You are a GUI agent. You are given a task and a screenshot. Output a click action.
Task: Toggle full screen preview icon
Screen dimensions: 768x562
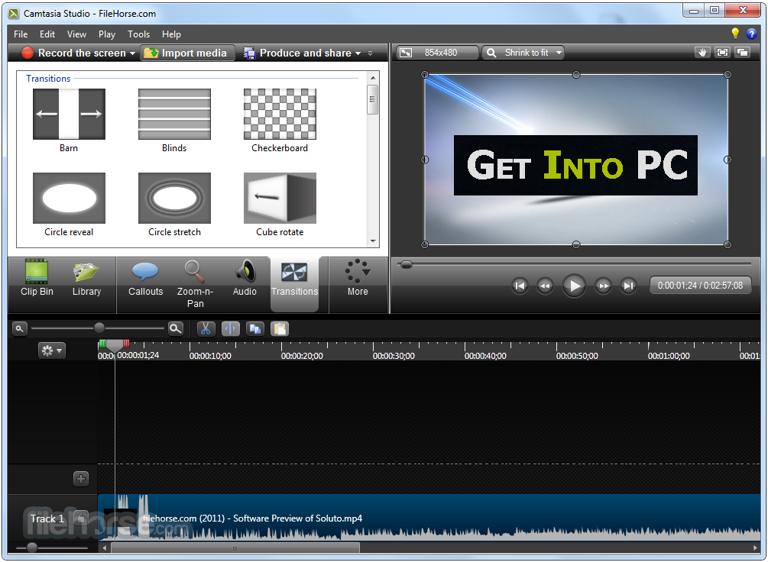pyautogui.click(x=722, y=53)
